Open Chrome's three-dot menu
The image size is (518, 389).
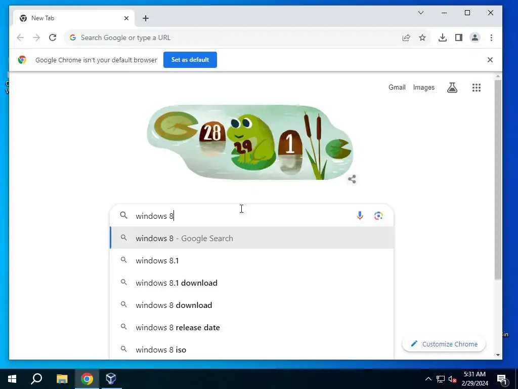pyautogui.click(x=491, y=37)
